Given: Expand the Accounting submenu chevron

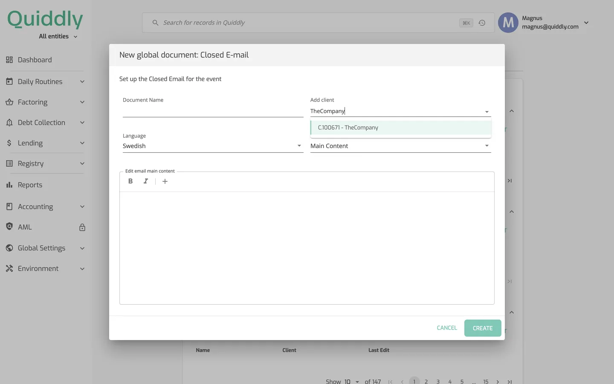Looking at the screenshot, I should 82,207.
